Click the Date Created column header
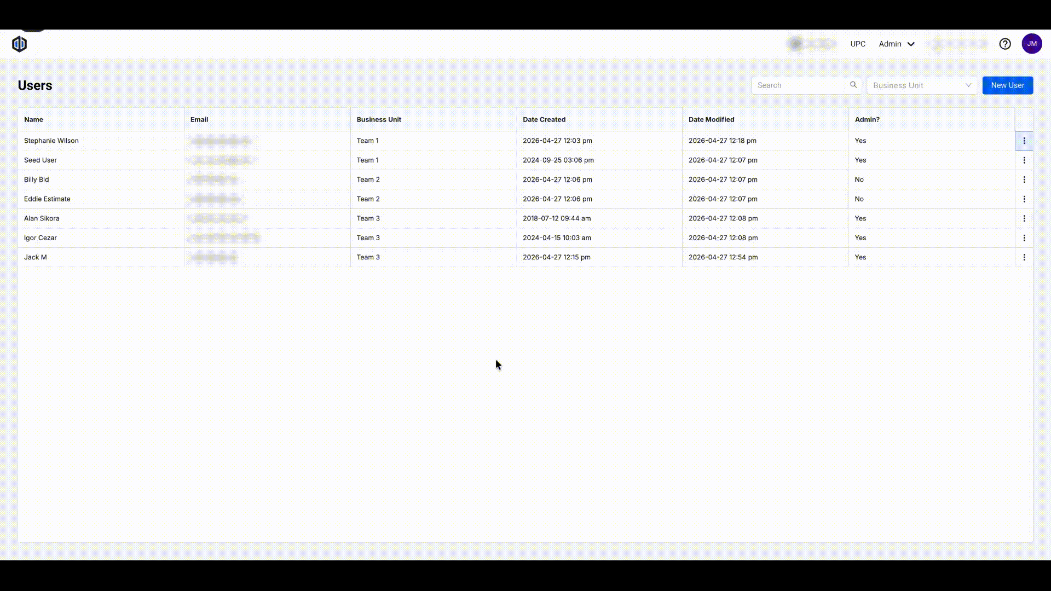 544,119
